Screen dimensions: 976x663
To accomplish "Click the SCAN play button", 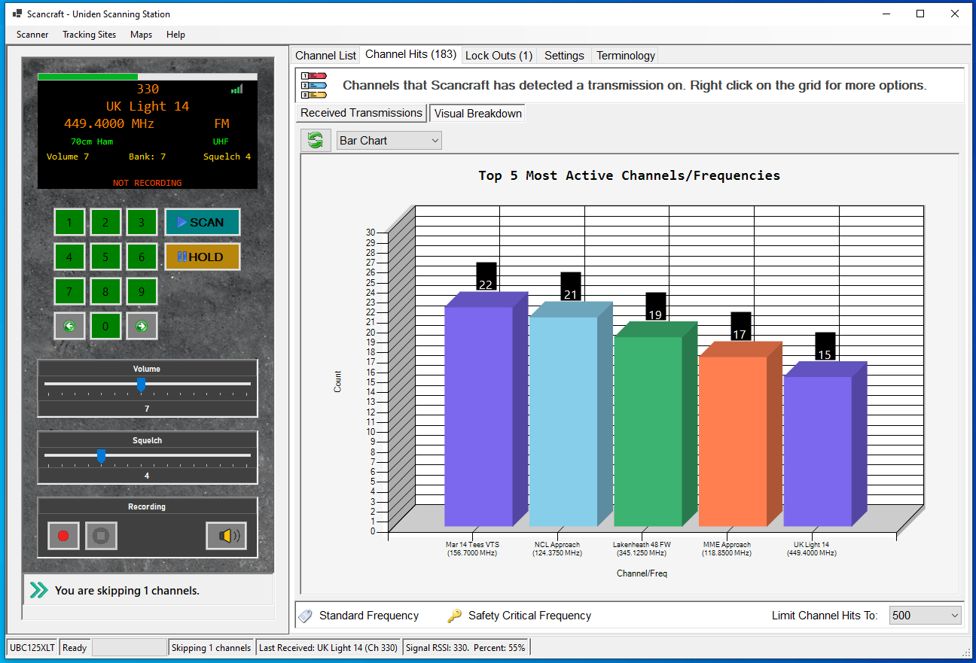I will [202, 222].
